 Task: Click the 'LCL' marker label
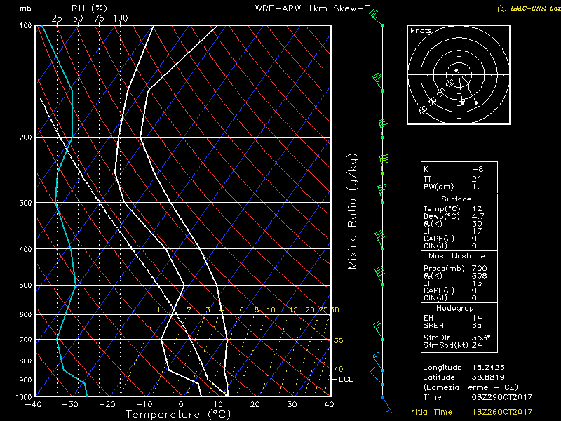tap(346, 380)
